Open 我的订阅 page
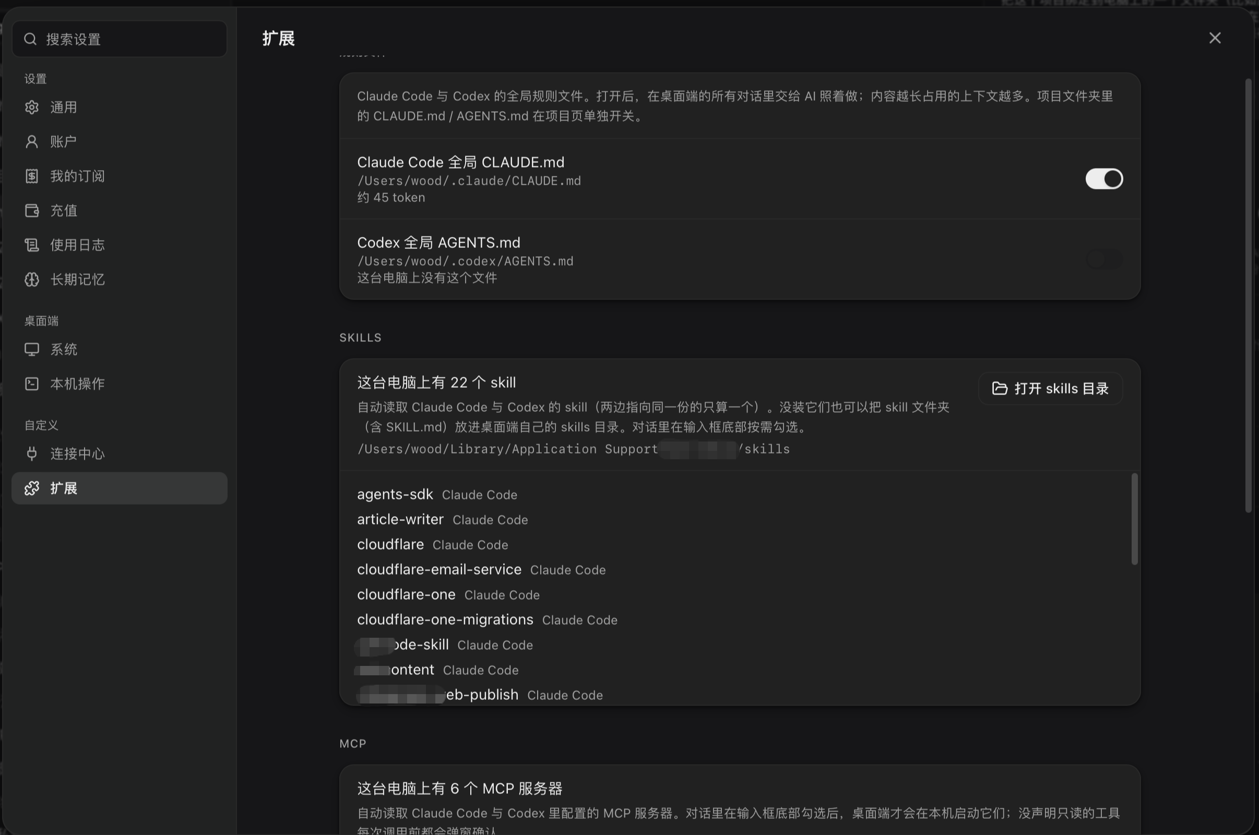 coord(120,176)
